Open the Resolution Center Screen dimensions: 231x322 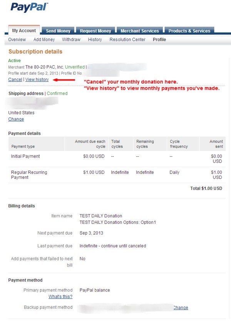[127, 39]
